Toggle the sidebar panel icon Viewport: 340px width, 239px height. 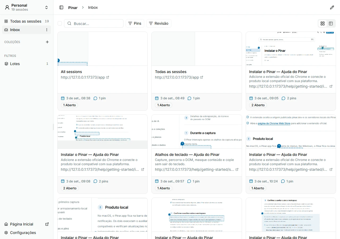pyautogui.click(x=61, y=7)
